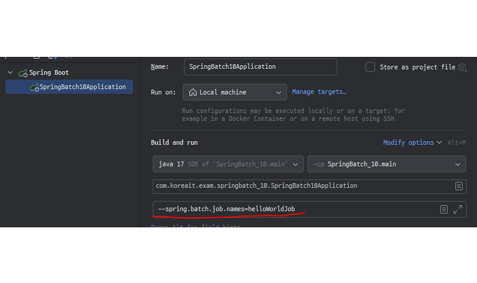Click the program arguments field
This screenshot has height=283, width=477.
pos(309,209)
